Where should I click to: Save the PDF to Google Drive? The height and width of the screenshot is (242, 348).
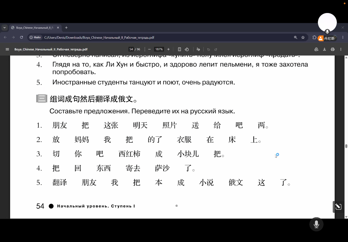tap(317, 49)
